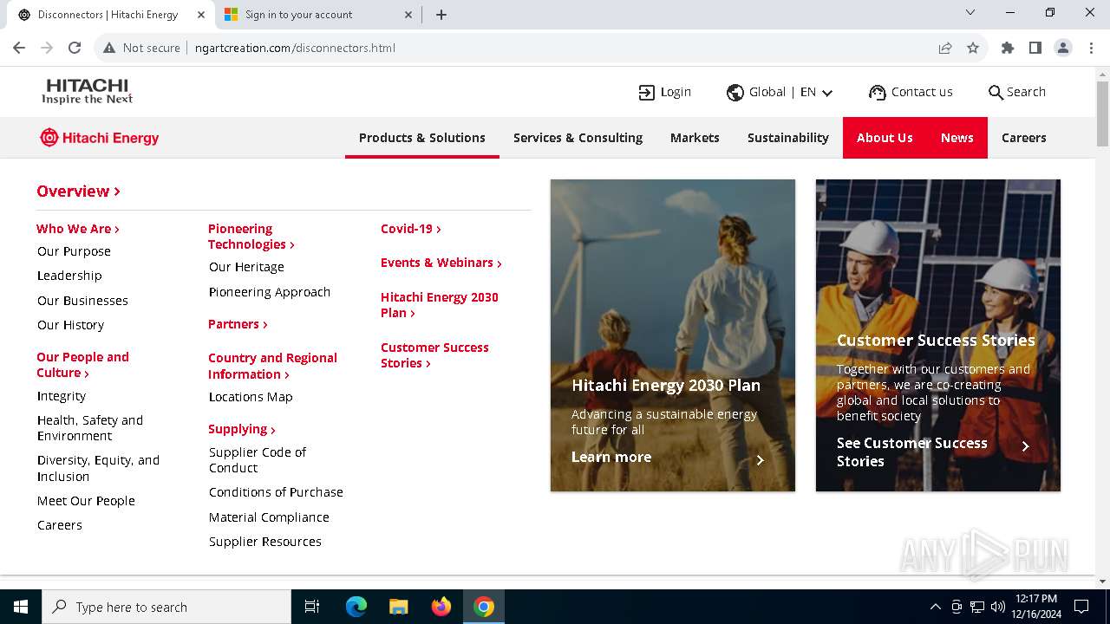Click Our Purpose link
The width and height of the screenshot is (1110, 624).
[74, 251]
